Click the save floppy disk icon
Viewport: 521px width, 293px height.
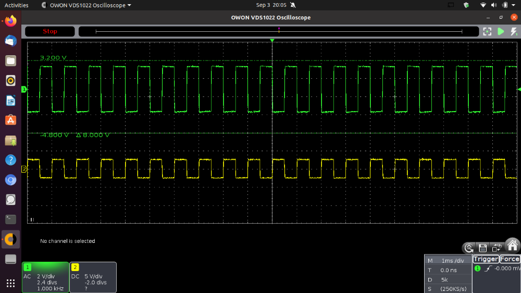[x=483, y=248]
